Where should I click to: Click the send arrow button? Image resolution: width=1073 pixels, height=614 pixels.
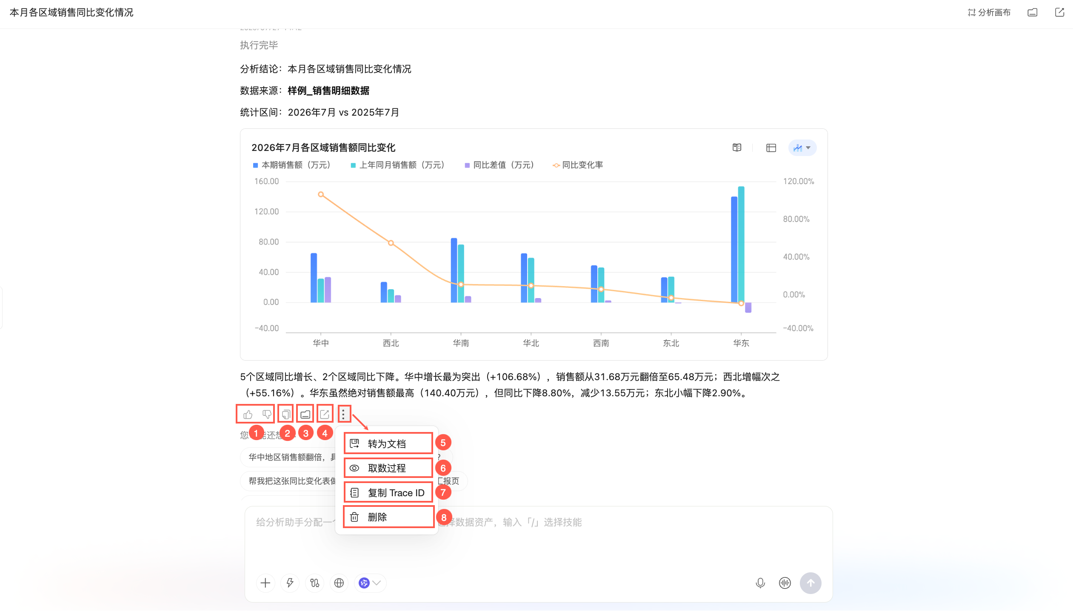point(810,583)
